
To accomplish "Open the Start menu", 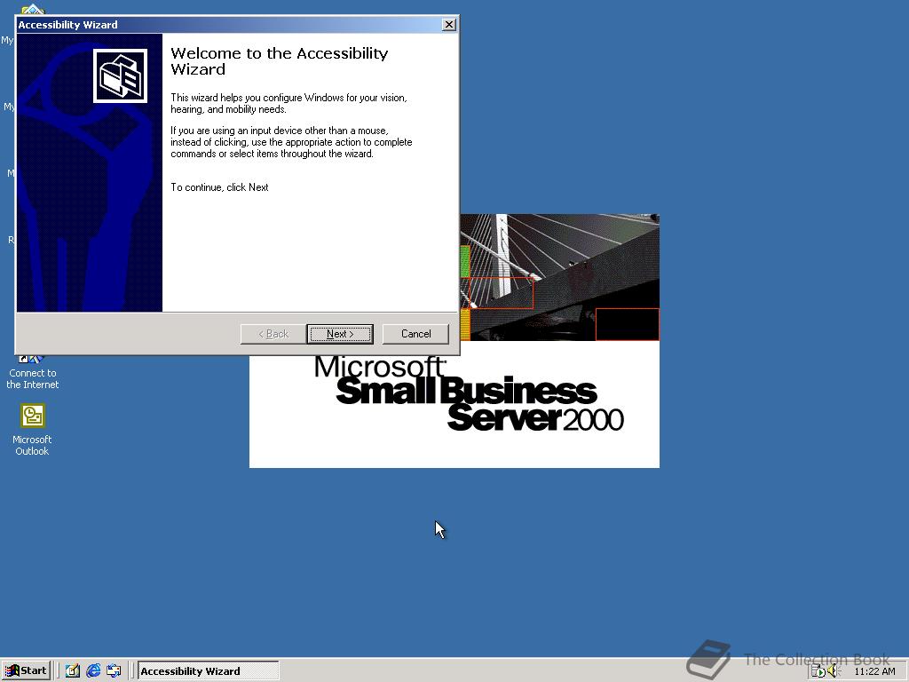I will pyautogui.click(x=26, y=670).
